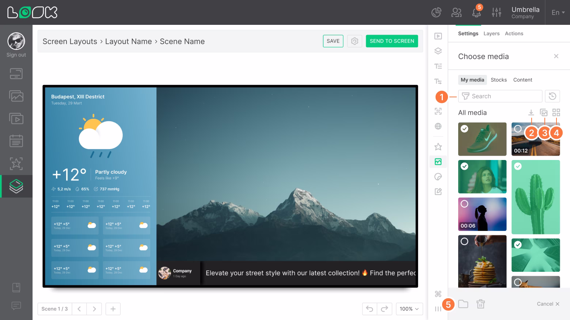Click the SAVE button
This screenshot has width=570, height=320.
coord(333,41)
